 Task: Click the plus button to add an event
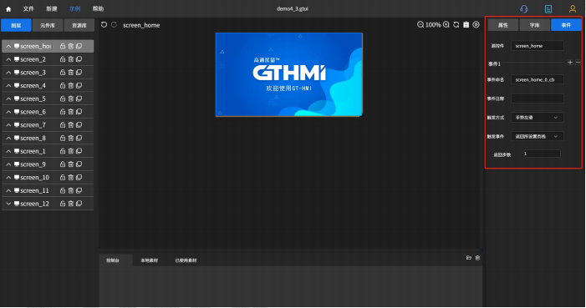(570, 63)
